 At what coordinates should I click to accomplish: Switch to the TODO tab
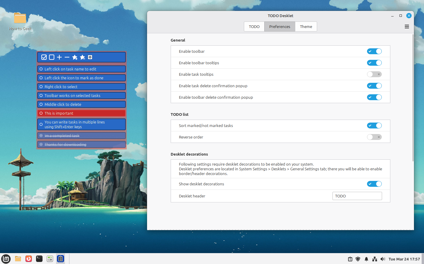pyautogui.click(x=254, y=27)
